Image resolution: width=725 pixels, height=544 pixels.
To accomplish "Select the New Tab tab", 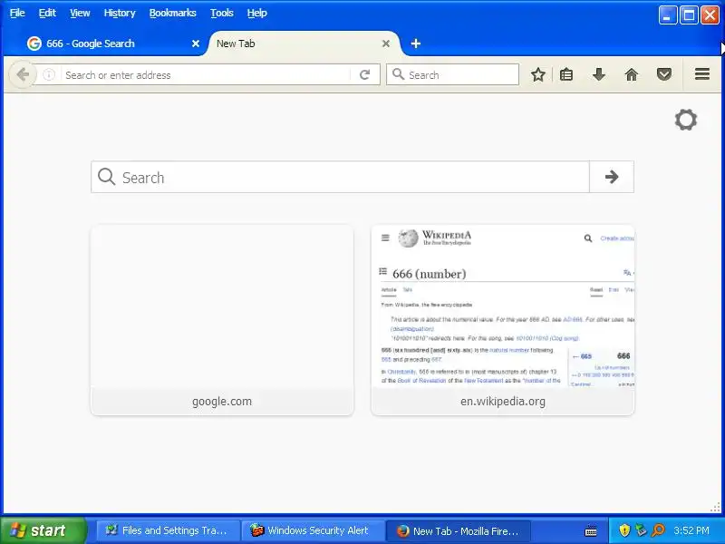I will 303,44.
